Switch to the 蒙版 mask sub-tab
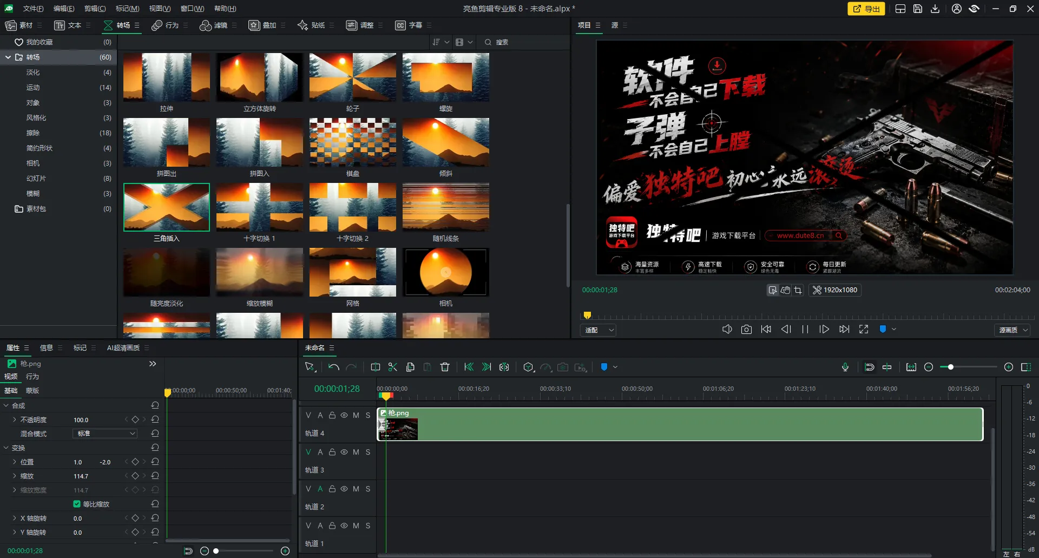Screen dimensions: 1039x558 tap(32, 391)
